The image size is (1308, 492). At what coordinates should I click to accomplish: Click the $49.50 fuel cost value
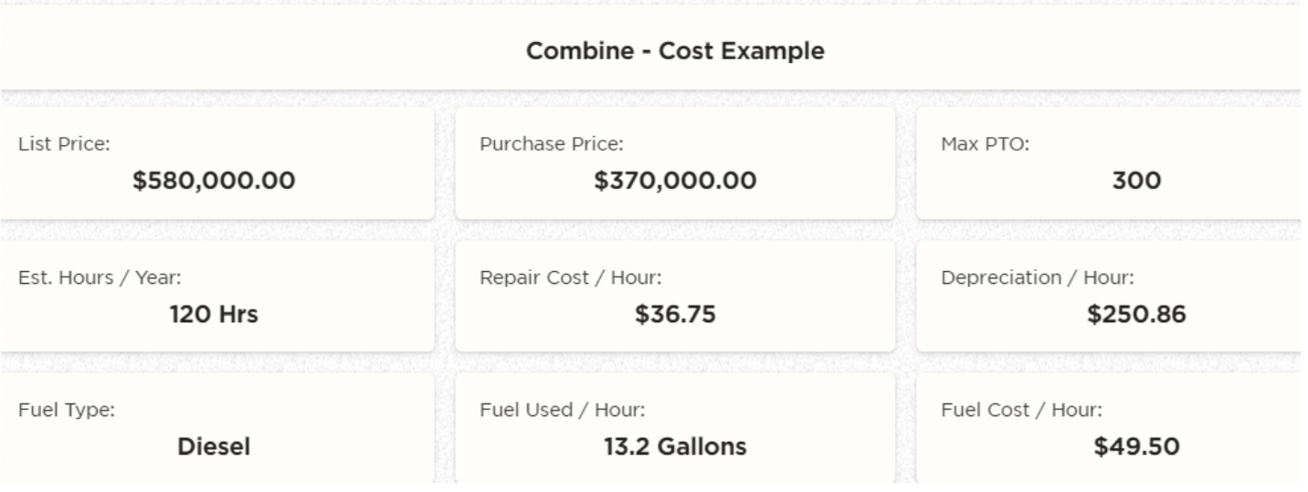1136,447
